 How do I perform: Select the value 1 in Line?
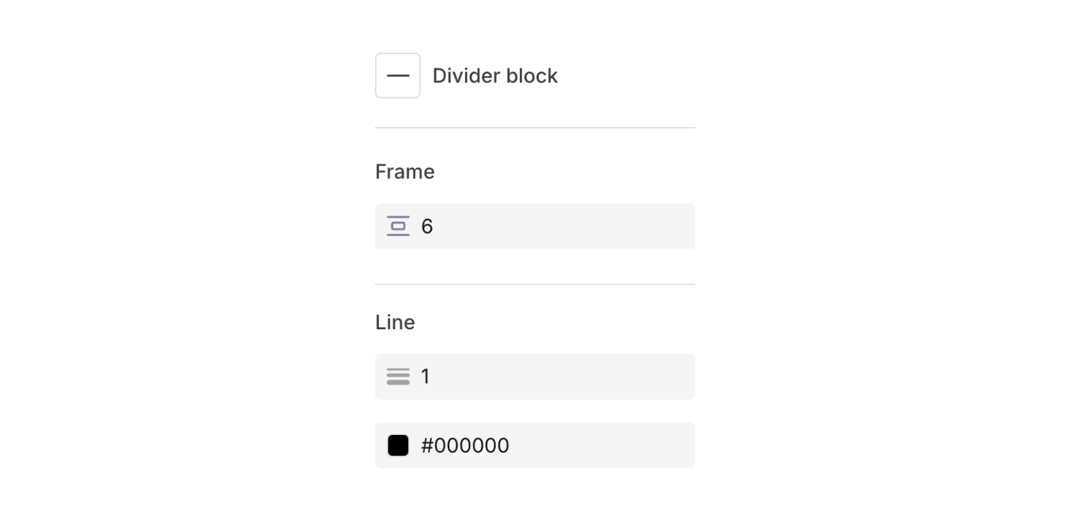[x=425, y=376]
